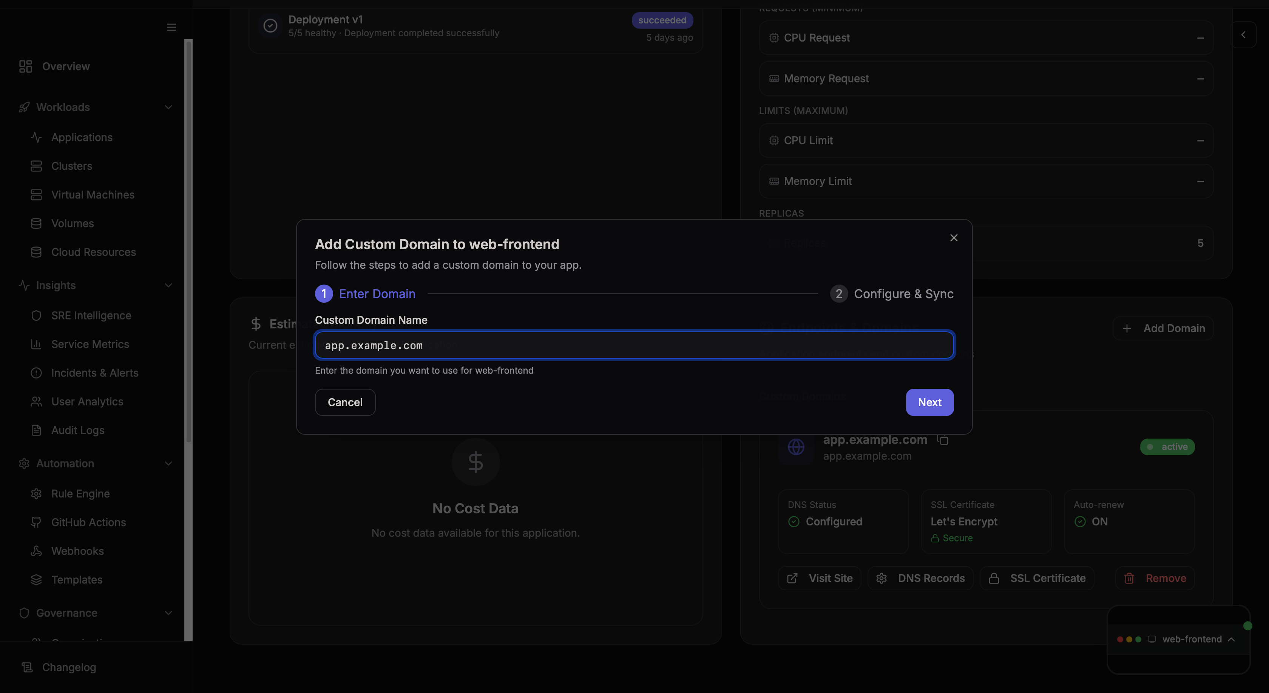Screen dimensions: 1269x693
Task: Click the Cancel button in the dialog
Action: [x=345, y=402]
